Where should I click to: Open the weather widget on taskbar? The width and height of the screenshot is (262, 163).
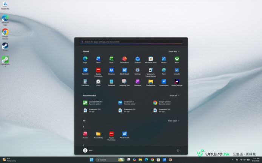point(9,160)
